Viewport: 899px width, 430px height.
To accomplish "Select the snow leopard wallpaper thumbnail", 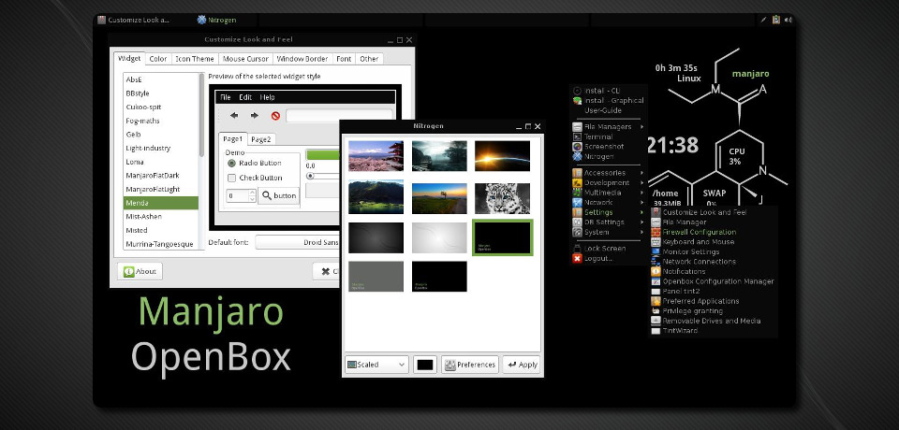I will tap(502, 198).
